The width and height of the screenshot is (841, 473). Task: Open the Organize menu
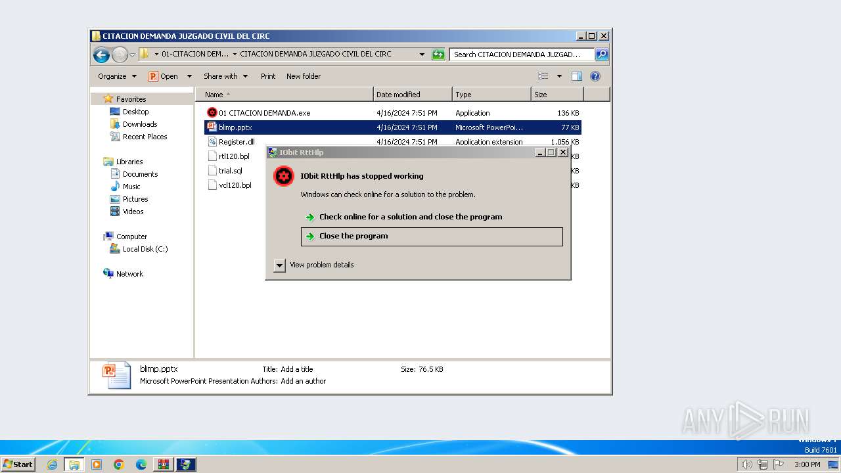point(117,76)
